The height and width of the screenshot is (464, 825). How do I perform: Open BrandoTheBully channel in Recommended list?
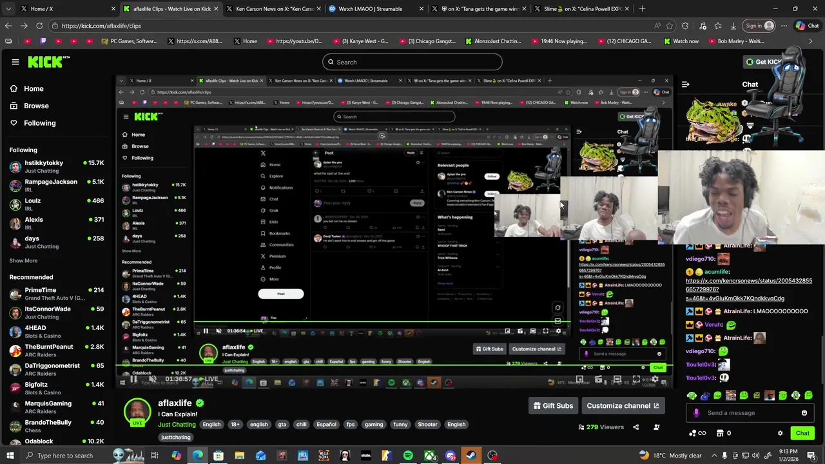coord(57,426)
